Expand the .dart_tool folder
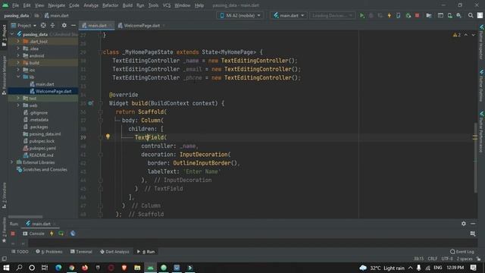The width and height of the screenshot is (485, 273). pyautogui.click(x=18, y=41)
